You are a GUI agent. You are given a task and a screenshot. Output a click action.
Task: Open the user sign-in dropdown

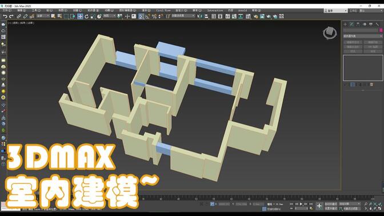pyautogui.click(x=336, y=11)
